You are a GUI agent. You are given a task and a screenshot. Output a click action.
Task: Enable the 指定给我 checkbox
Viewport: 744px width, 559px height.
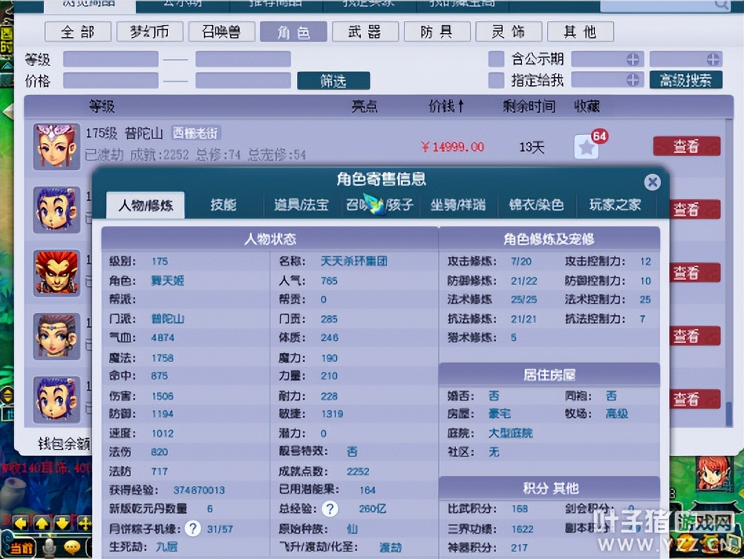pyautogui.click(x=496, y=80)
